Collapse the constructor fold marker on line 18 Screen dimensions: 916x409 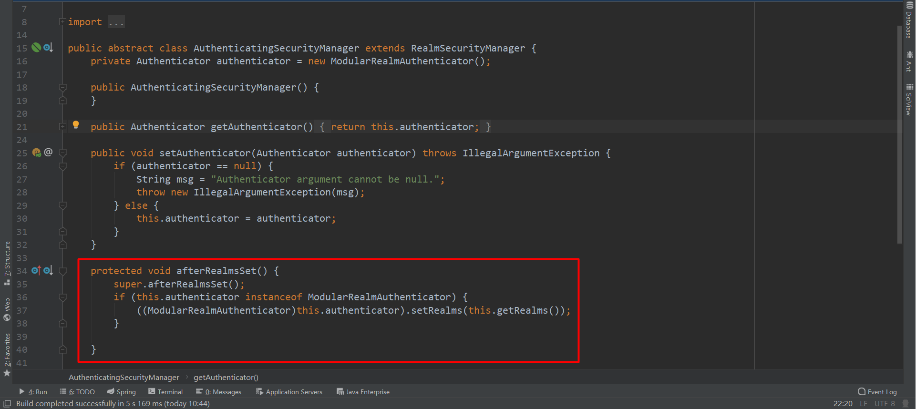click(x=62, y=87)
